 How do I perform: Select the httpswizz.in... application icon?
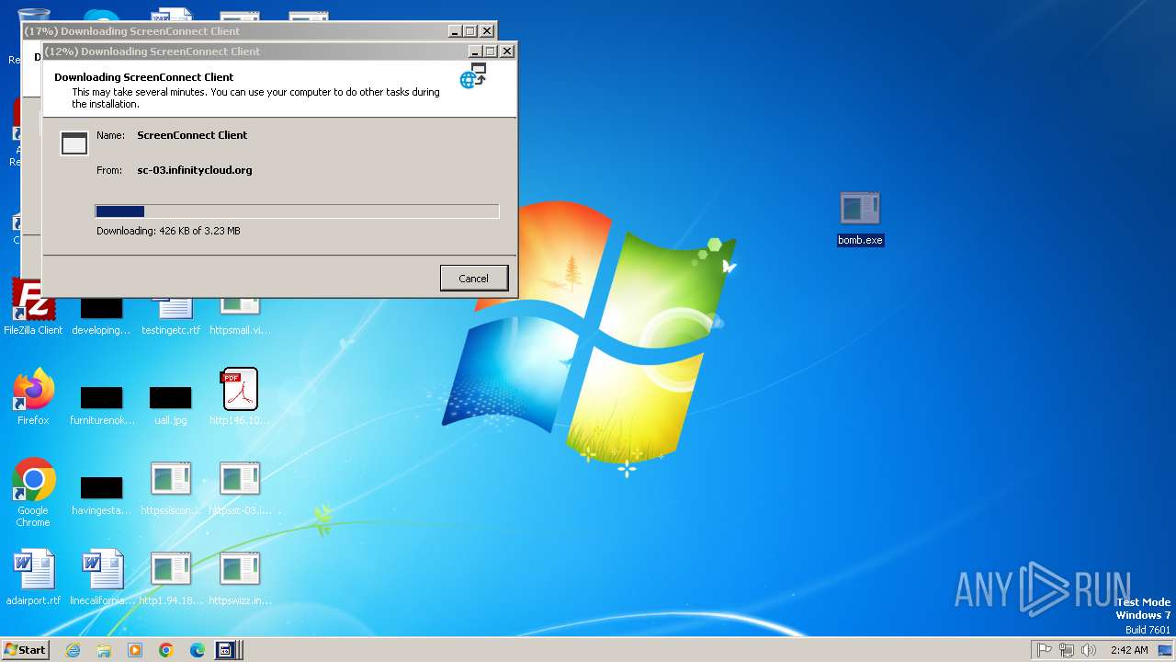(x=240, y=577)
